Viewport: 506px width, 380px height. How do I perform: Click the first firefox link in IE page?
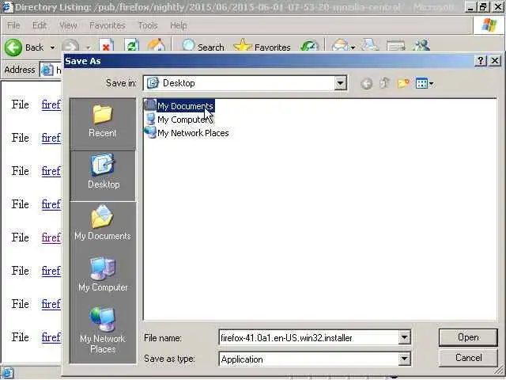(x=51, y=104)
